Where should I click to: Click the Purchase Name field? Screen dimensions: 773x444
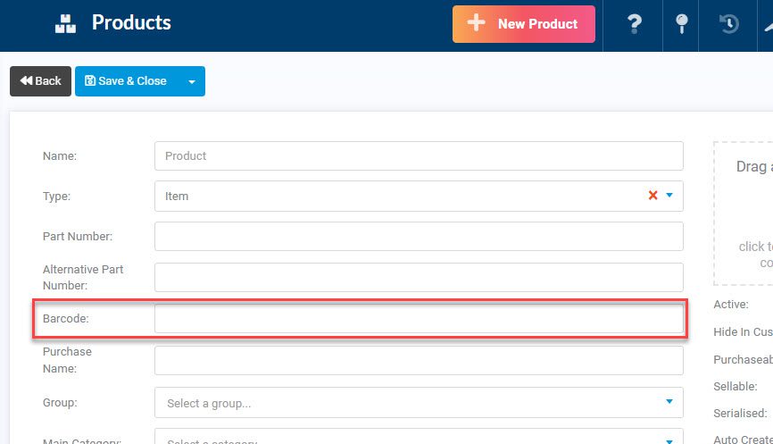coord(419,360)
